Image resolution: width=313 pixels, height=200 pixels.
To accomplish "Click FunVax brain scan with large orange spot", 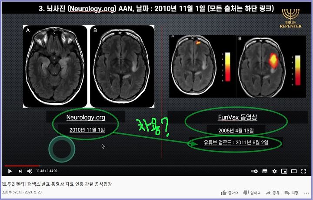I will pos(271,66).
